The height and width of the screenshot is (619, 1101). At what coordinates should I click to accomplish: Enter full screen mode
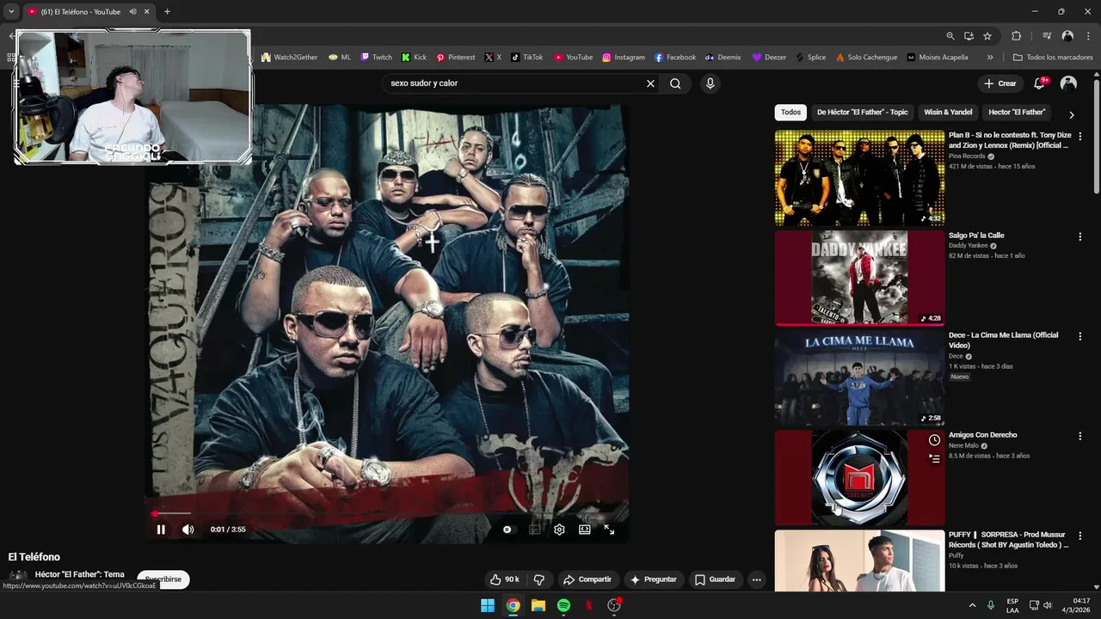pos(609,530)
